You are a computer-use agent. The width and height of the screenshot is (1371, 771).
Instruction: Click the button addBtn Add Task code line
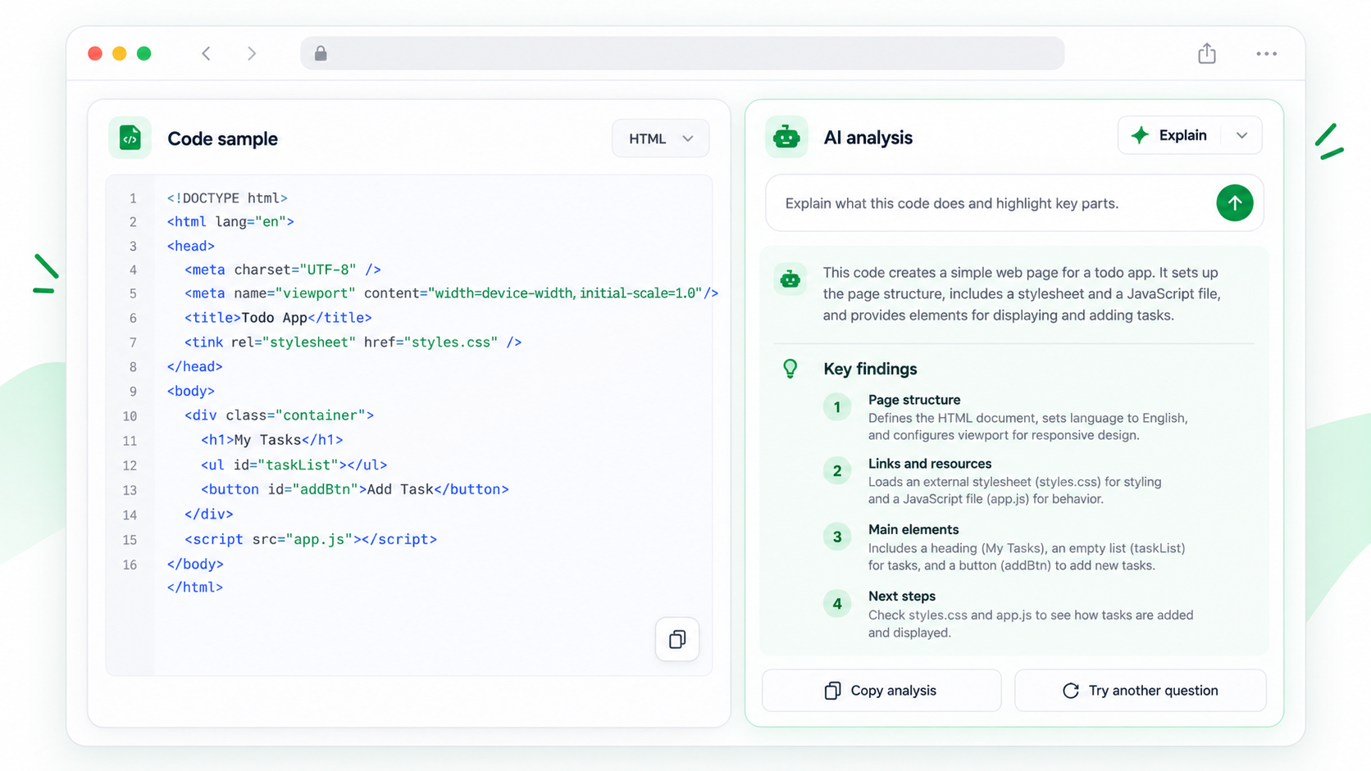coord(355,489)
